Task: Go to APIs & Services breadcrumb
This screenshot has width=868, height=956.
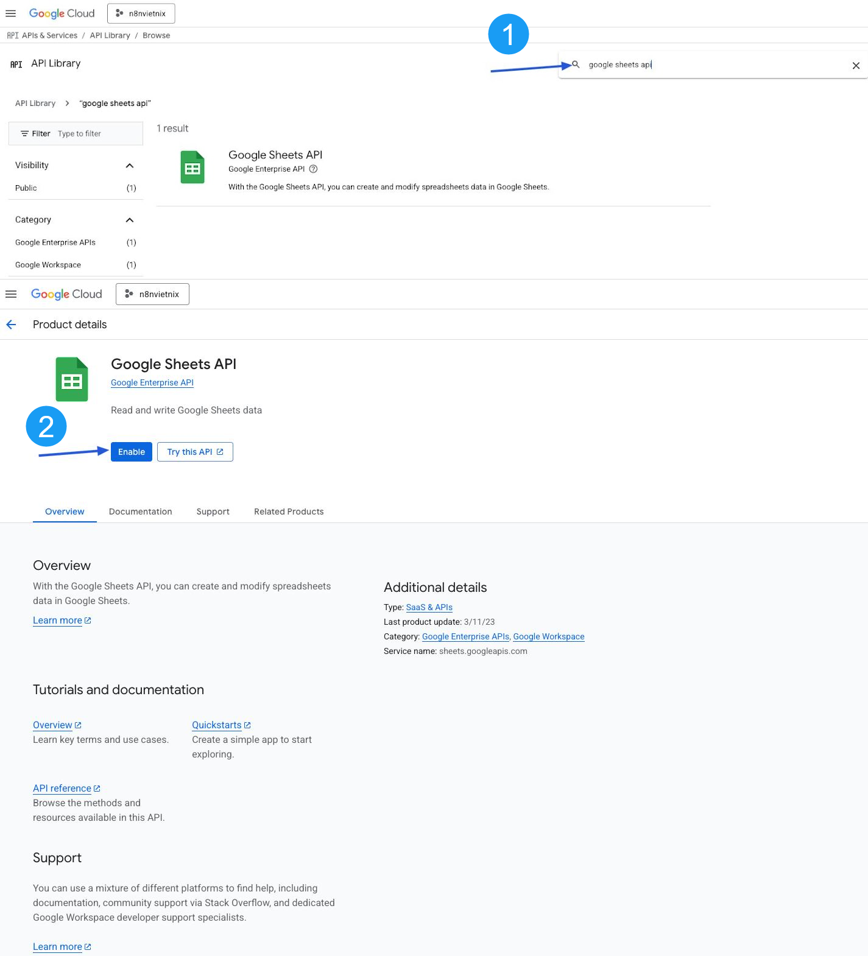Action: point(49,35)
